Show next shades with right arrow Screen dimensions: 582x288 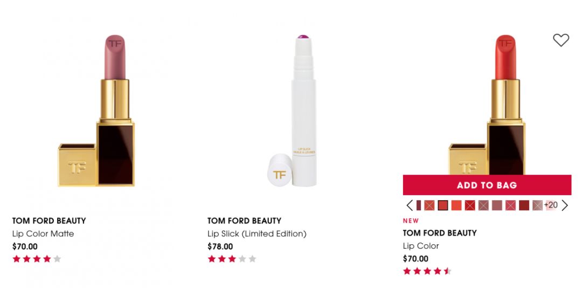pyautogui.click(x=565, y=205)
